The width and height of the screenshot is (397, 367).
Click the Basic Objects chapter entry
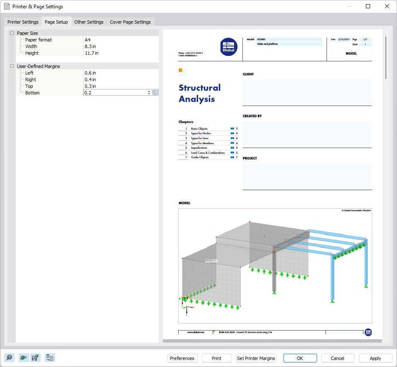[199, 128]
